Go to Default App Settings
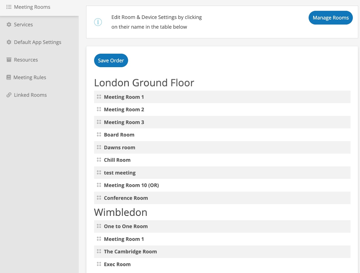 coord(37,42)
